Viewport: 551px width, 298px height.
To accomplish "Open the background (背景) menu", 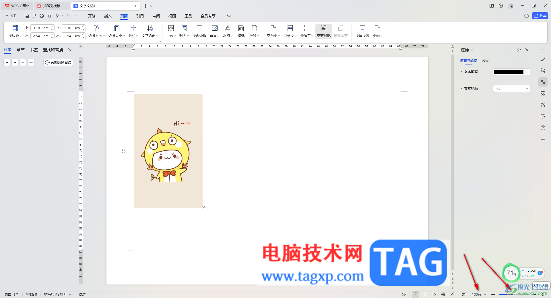I will (x=214, y=31).
